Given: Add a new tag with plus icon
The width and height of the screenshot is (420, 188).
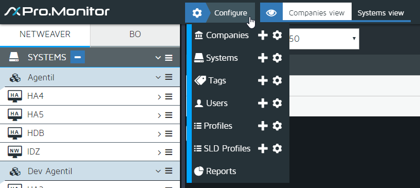Looking at the screenshot, I should (x=263, y=80).
